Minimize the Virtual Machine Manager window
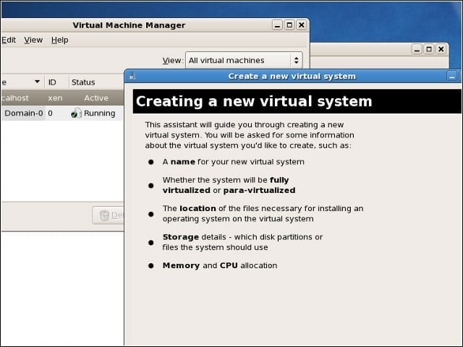 277,25
